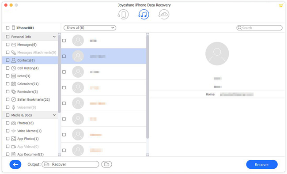Tick the highlighted contact row's checkbox

[x=64, y=56]
